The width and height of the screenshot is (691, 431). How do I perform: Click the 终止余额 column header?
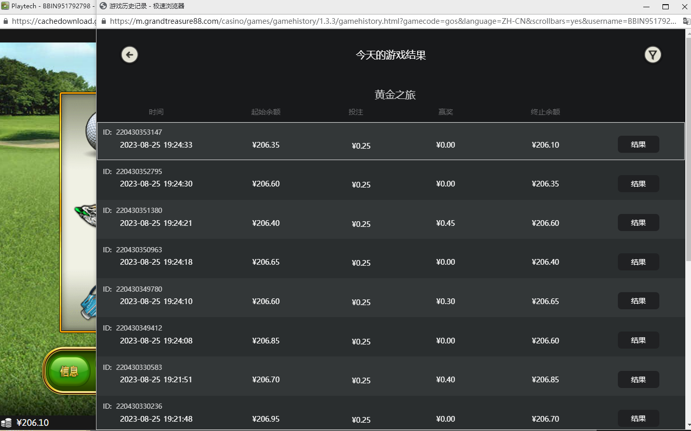(x=545, y=112)
